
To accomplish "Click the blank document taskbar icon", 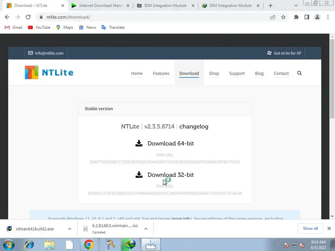I will (69, 244).
